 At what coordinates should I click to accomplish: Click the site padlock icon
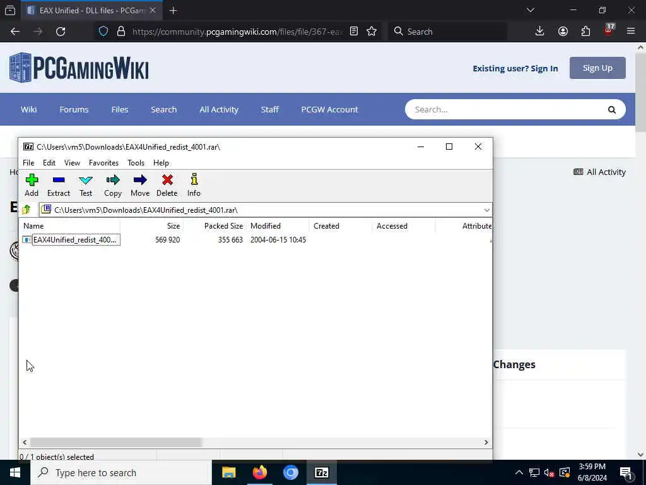point(120,32)
